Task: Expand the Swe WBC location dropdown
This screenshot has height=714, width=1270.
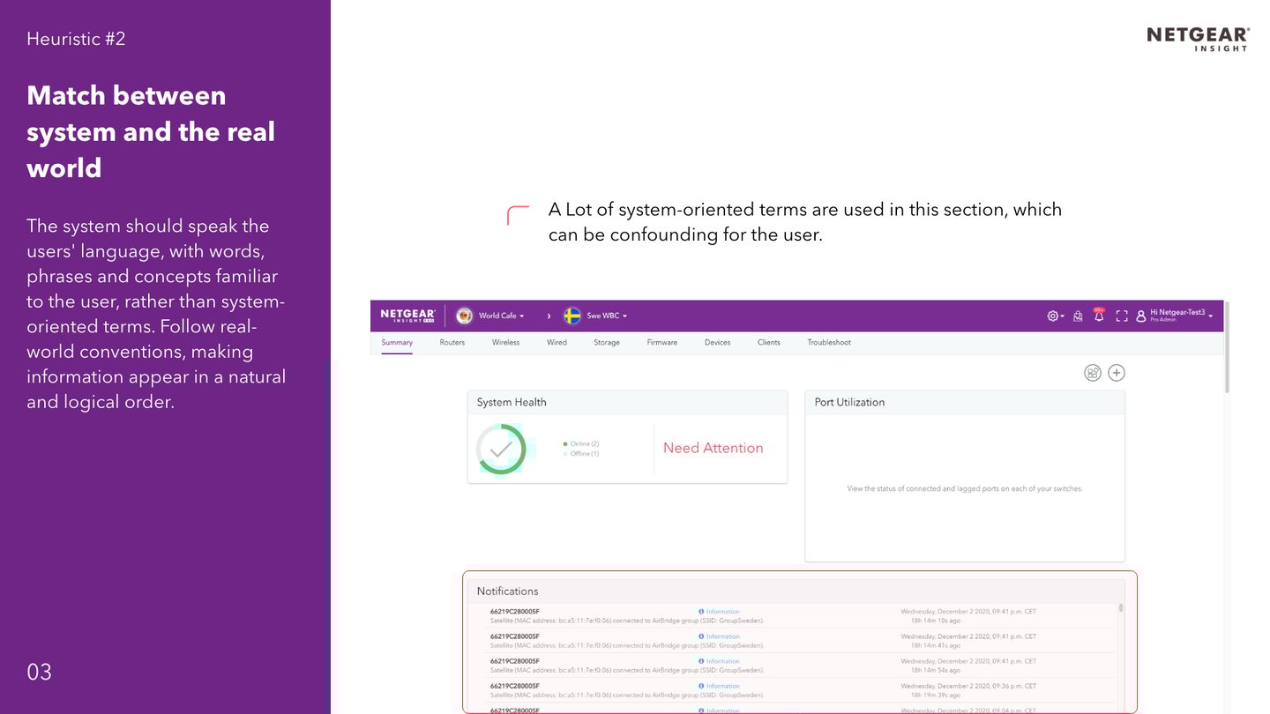Action: coord(608,316)
